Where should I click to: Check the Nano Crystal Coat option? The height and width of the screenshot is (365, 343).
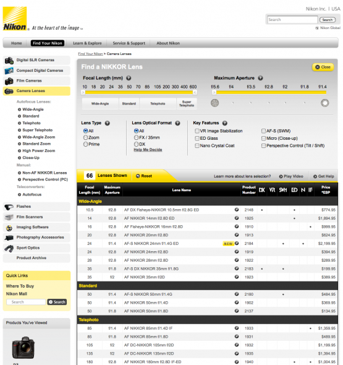click(x=197, y=146)
